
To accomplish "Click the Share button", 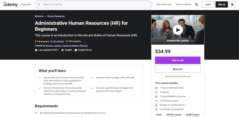I will (x=159, y=115).
